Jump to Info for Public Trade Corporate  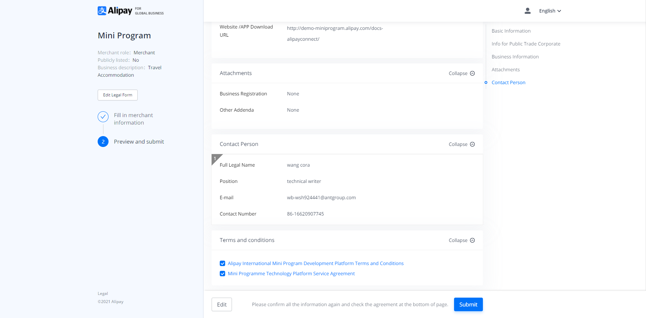(526, 44)
